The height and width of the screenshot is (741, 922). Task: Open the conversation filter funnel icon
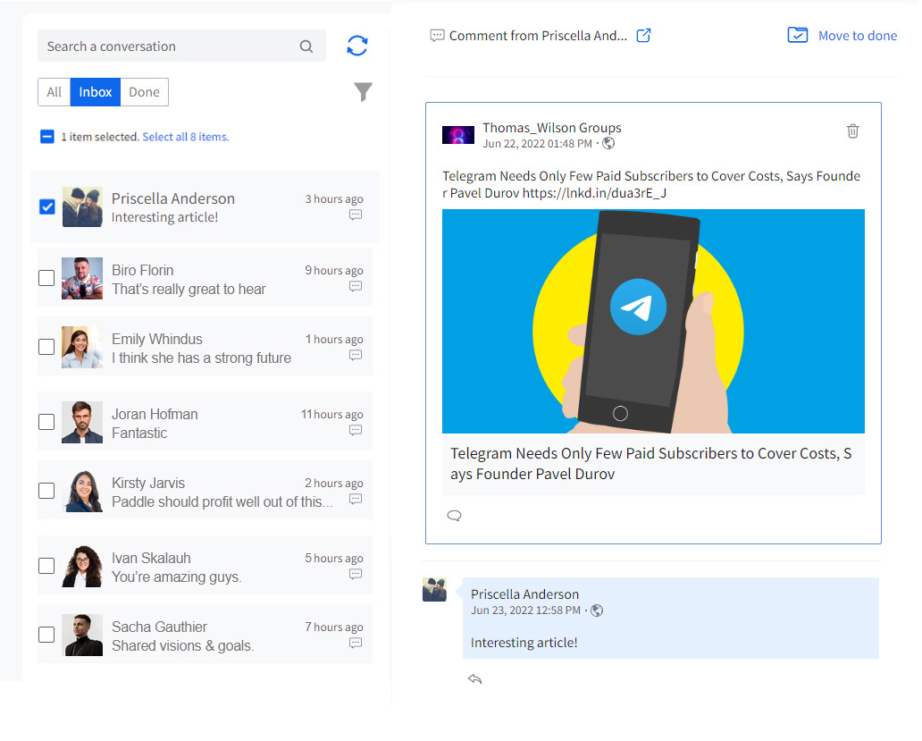coord(363,92)
